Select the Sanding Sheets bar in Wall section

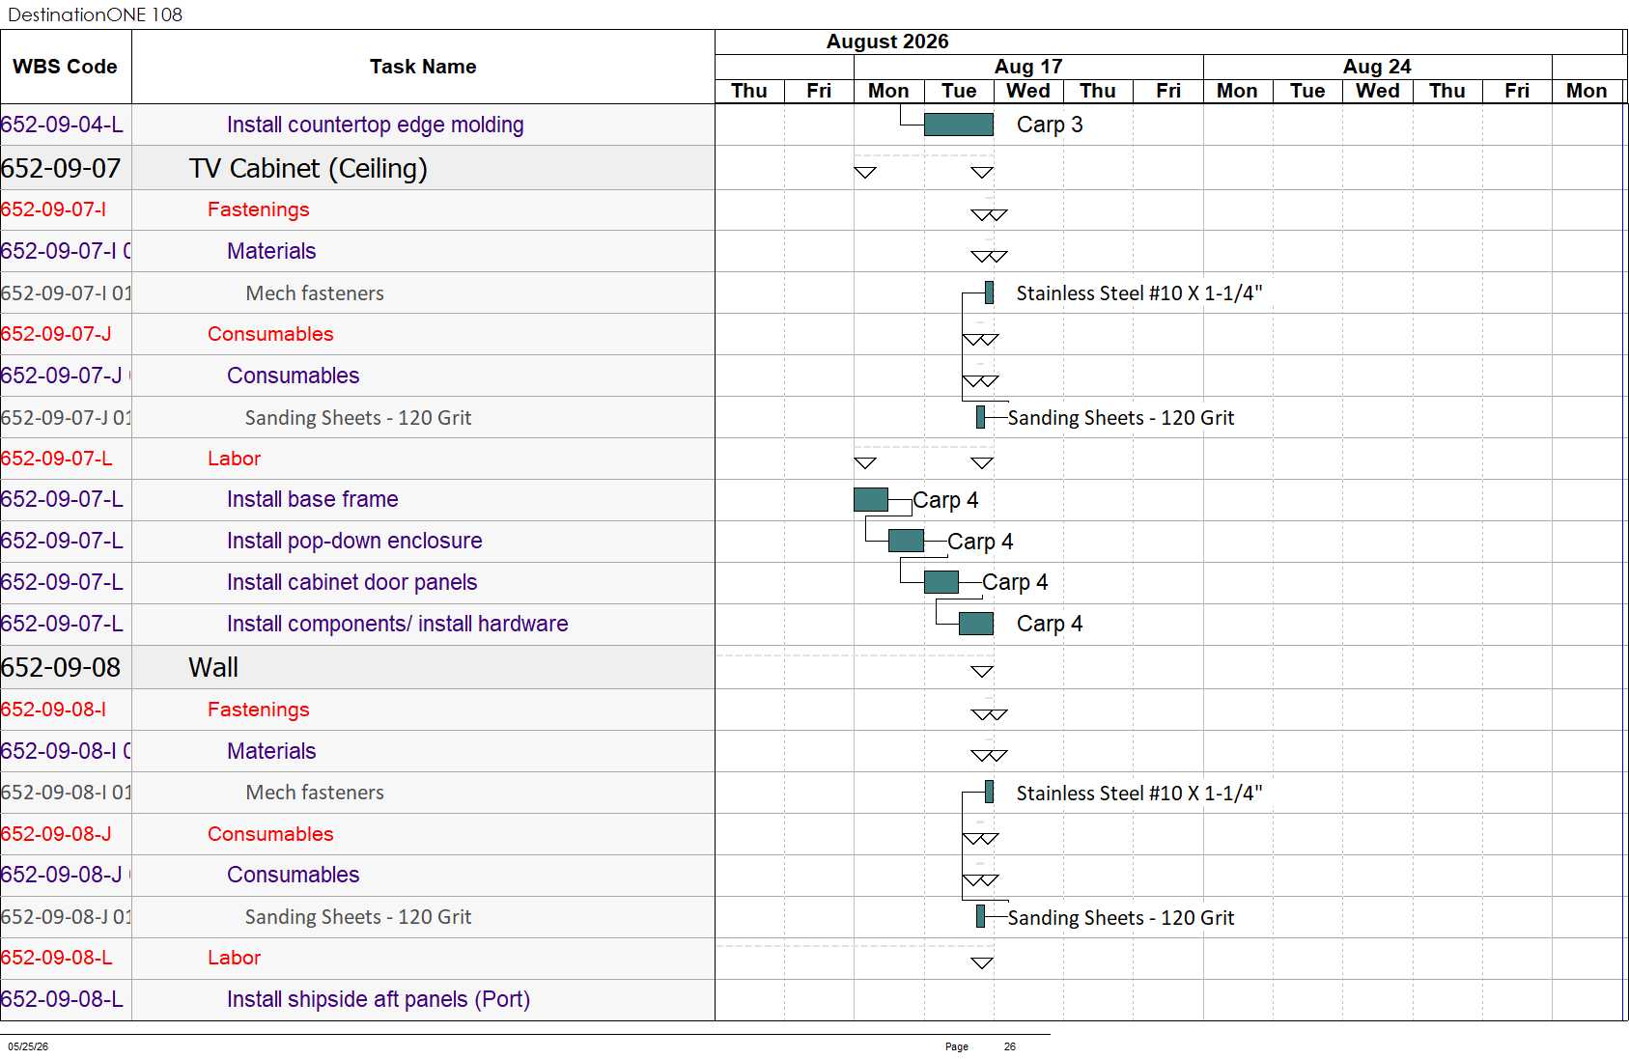(x=980, y=916)
